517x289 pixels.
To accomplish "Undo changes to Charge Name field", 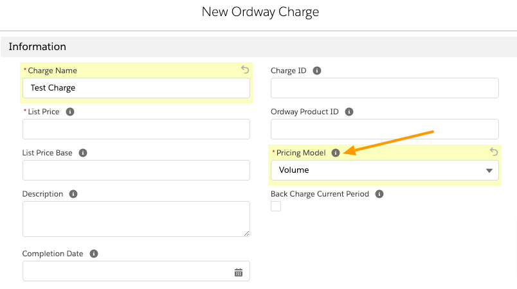I will tap(245, 69).
